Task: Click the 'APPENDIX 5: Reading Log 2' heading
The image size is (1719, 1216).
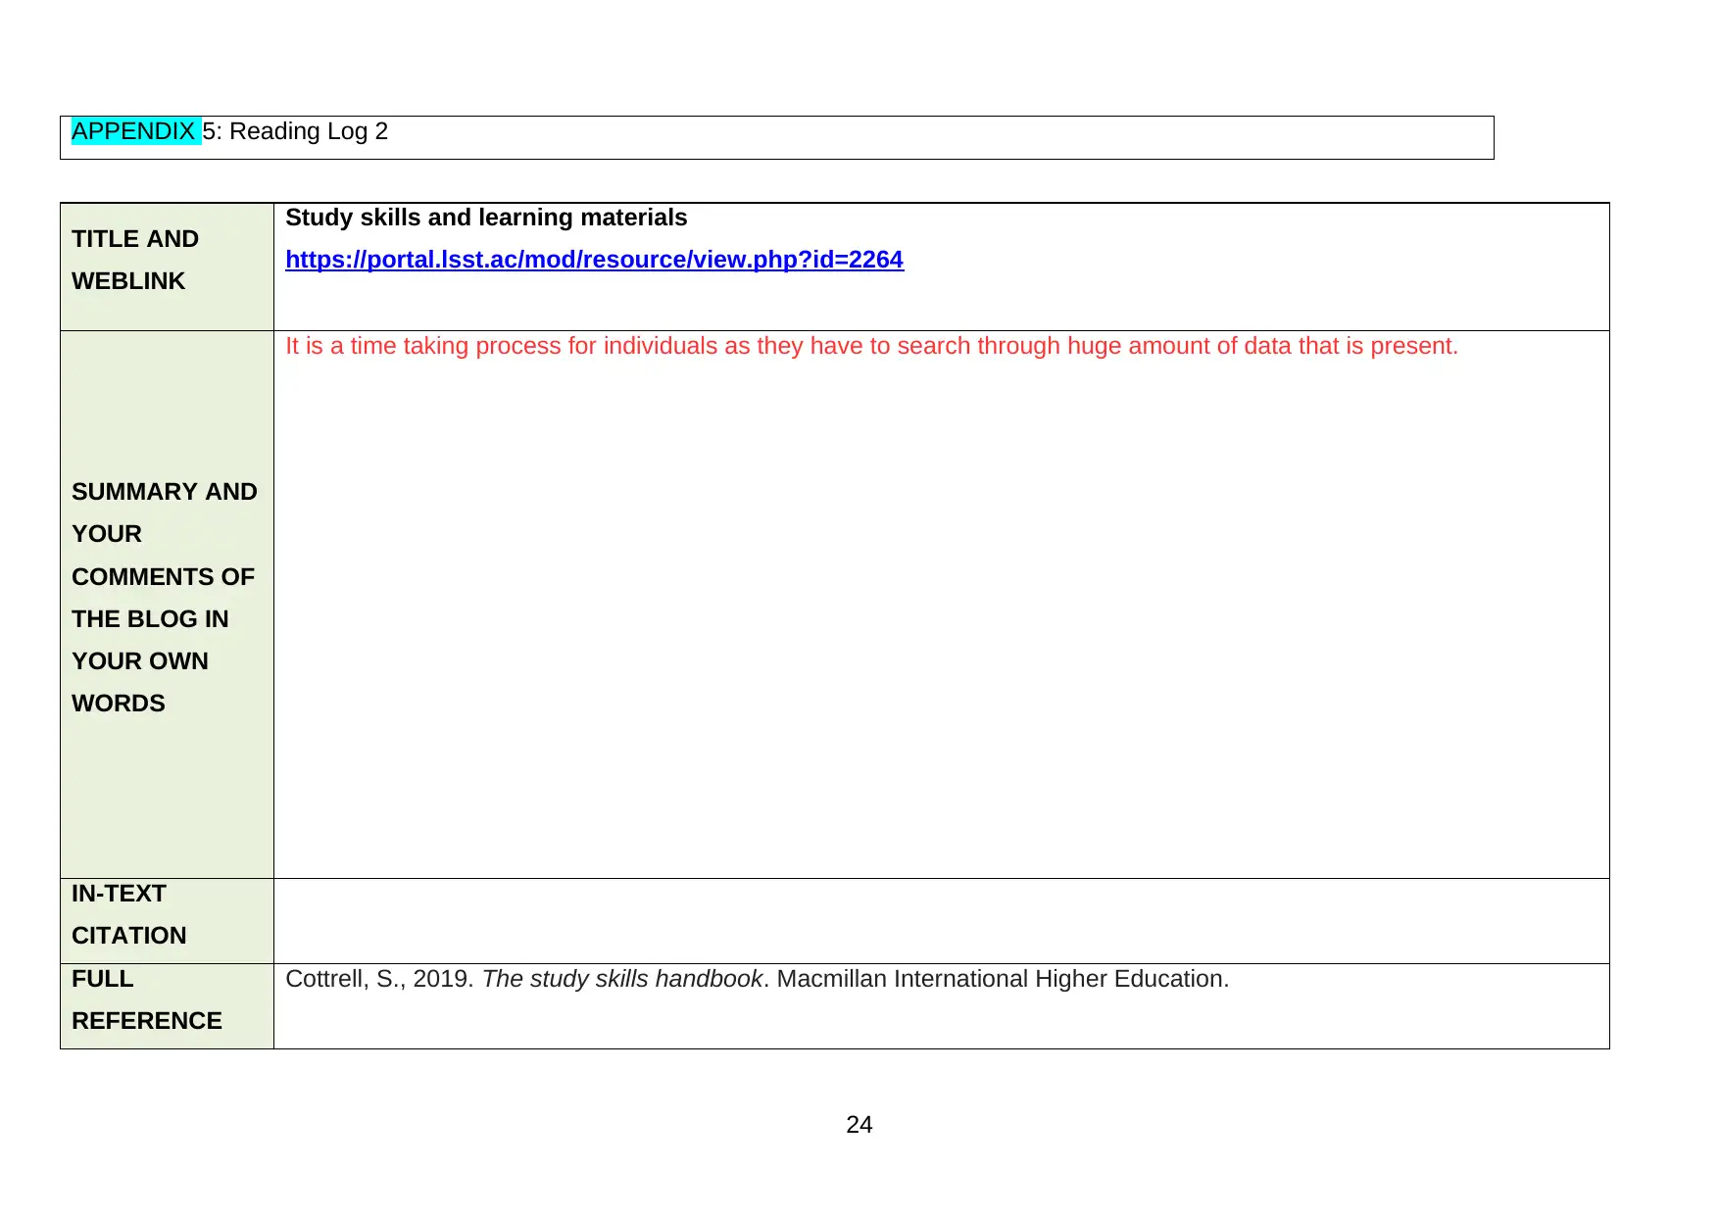Action: (x=229, y=131)
